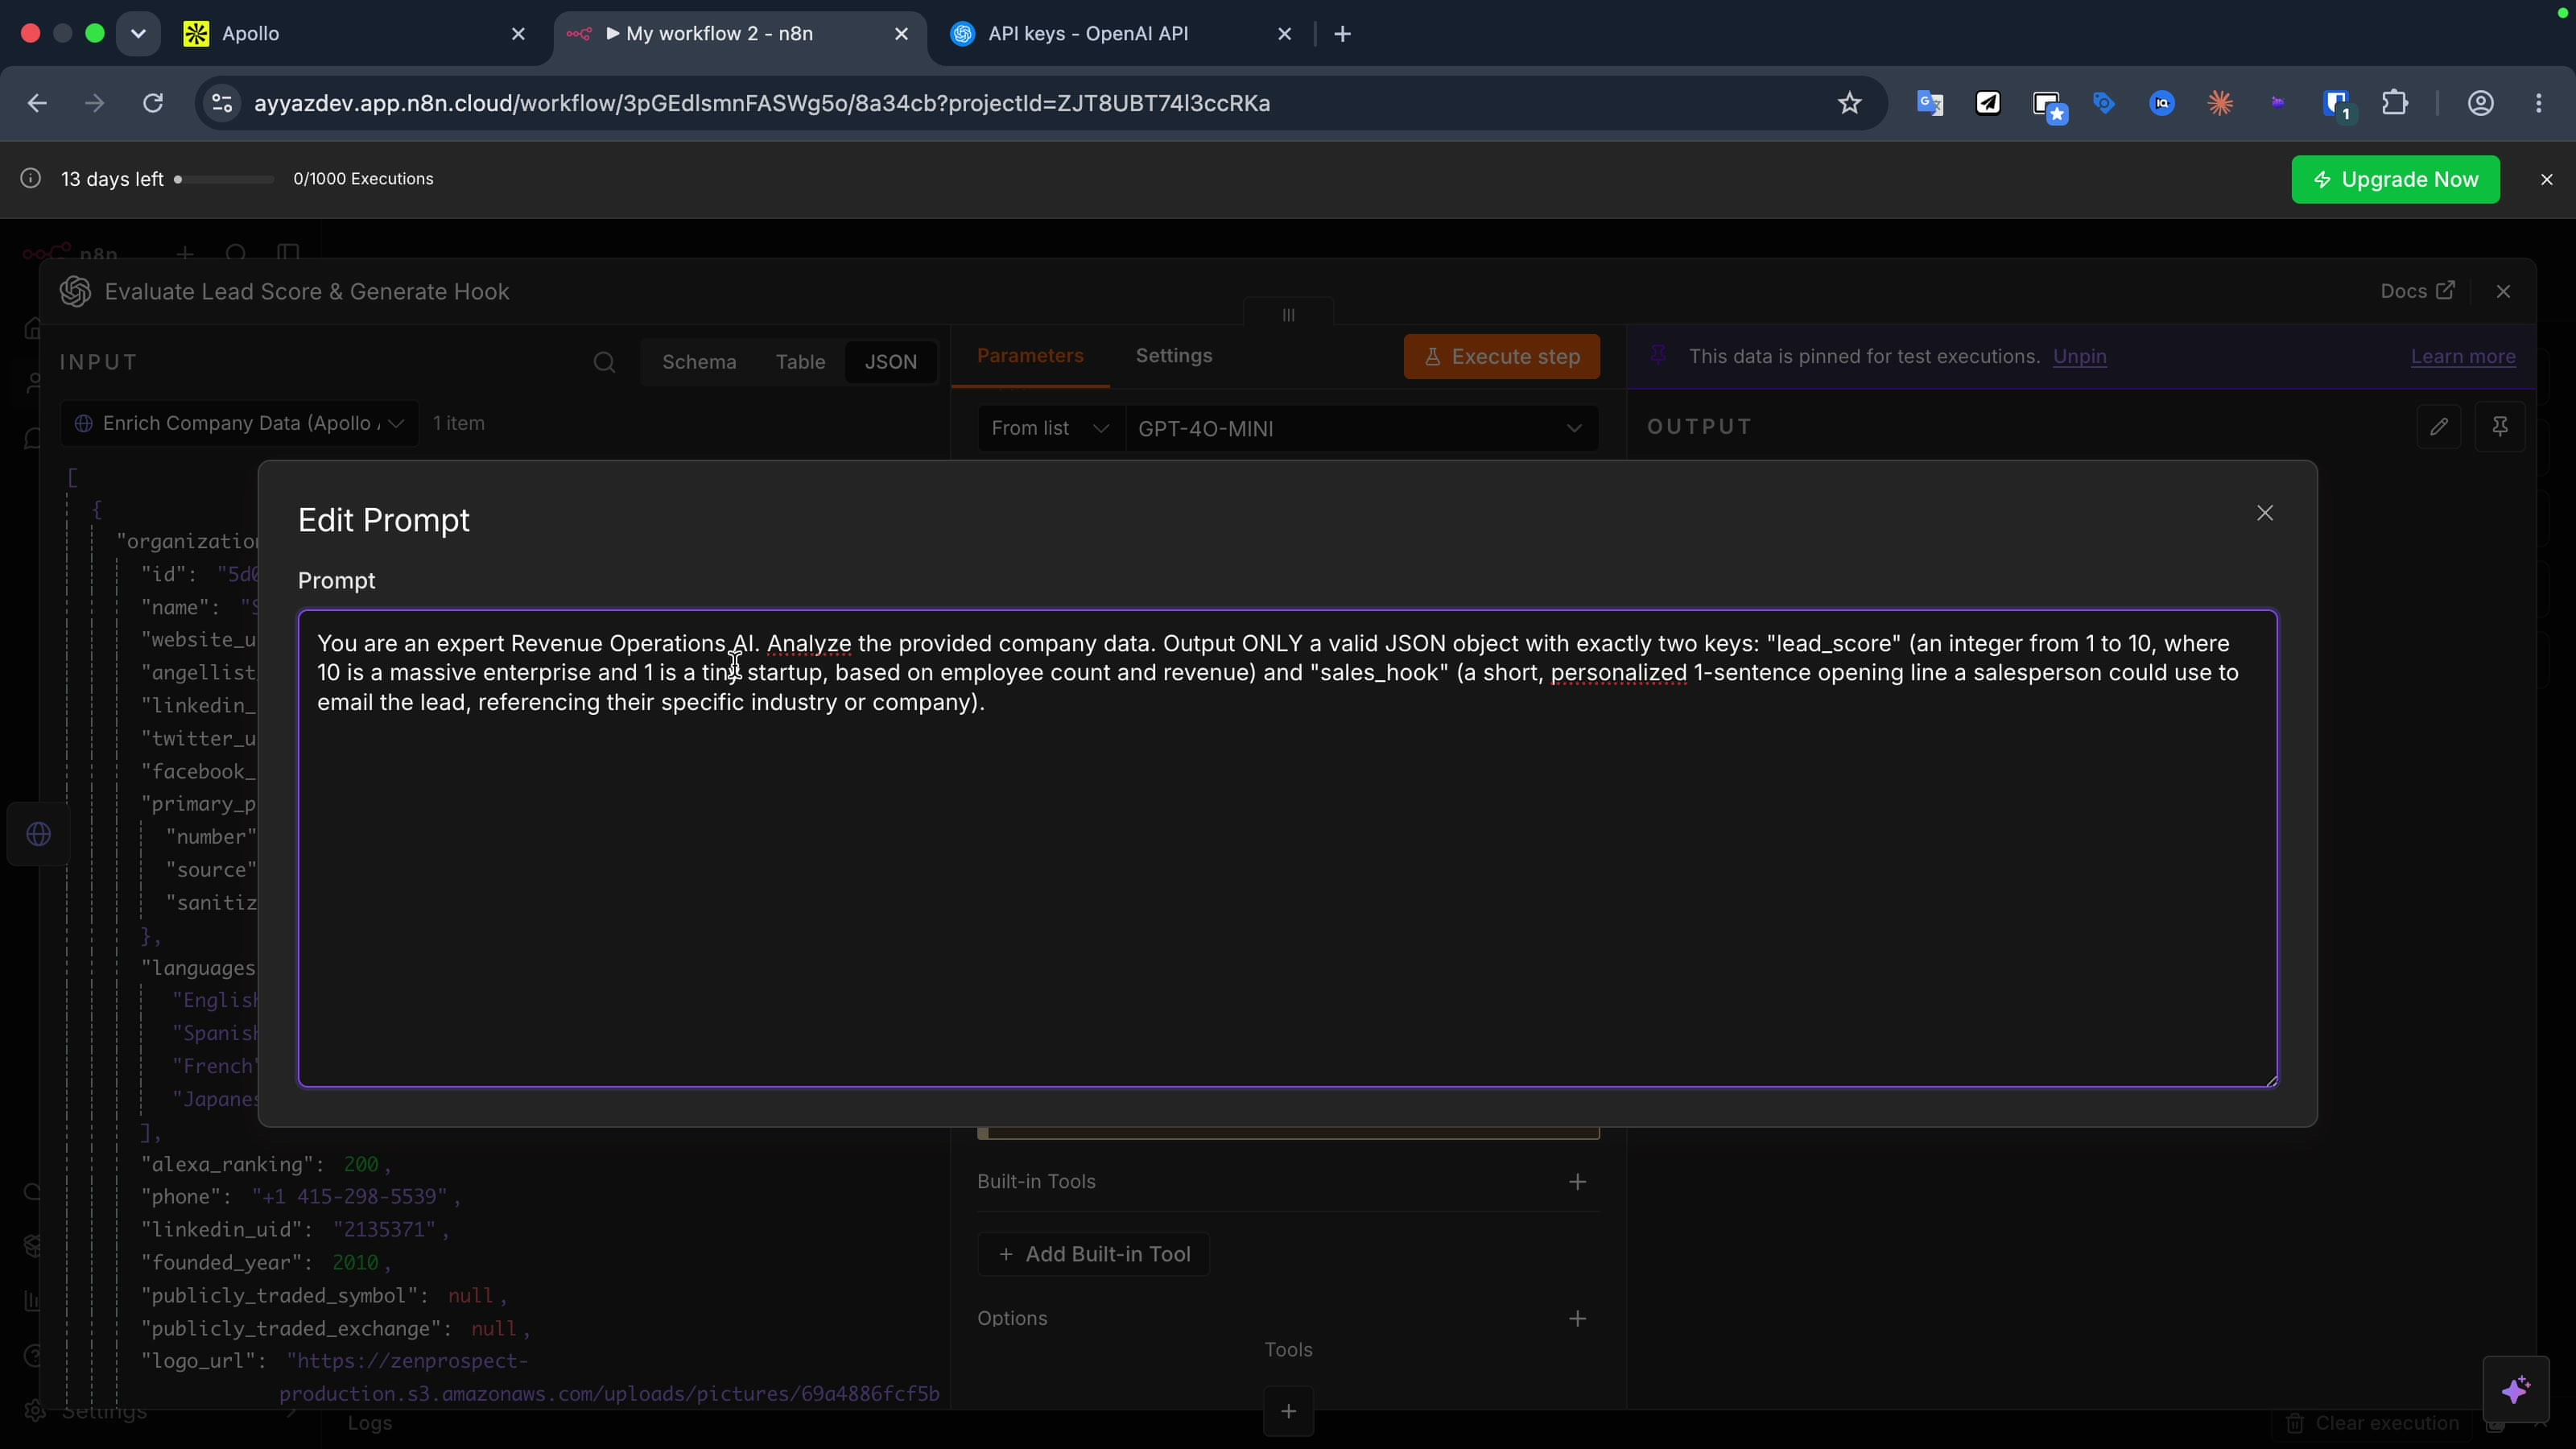The image size is (2576, 1449).
Task: Click the browser forward arrow
Action: click(95, 103)
